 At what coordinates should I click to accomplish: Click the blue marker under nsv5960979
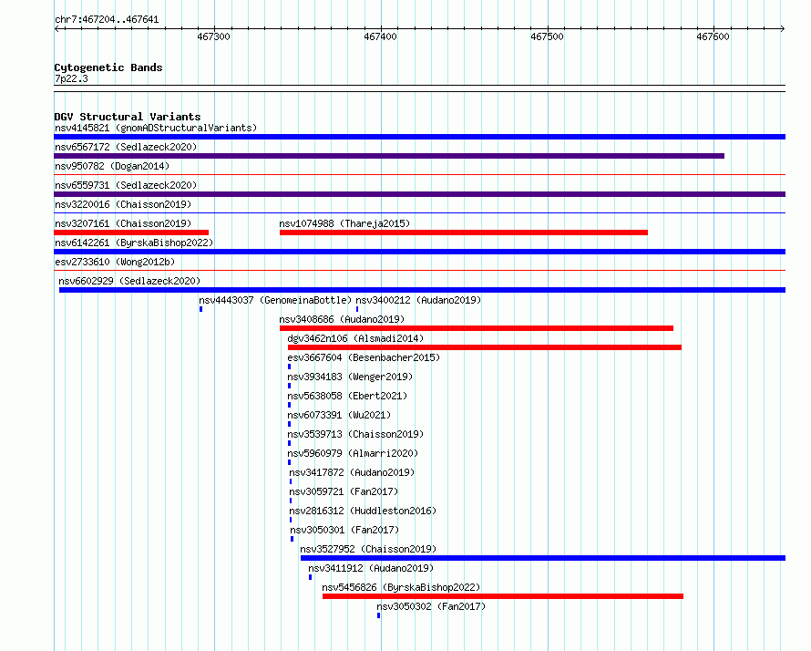(x=289, y=462)
